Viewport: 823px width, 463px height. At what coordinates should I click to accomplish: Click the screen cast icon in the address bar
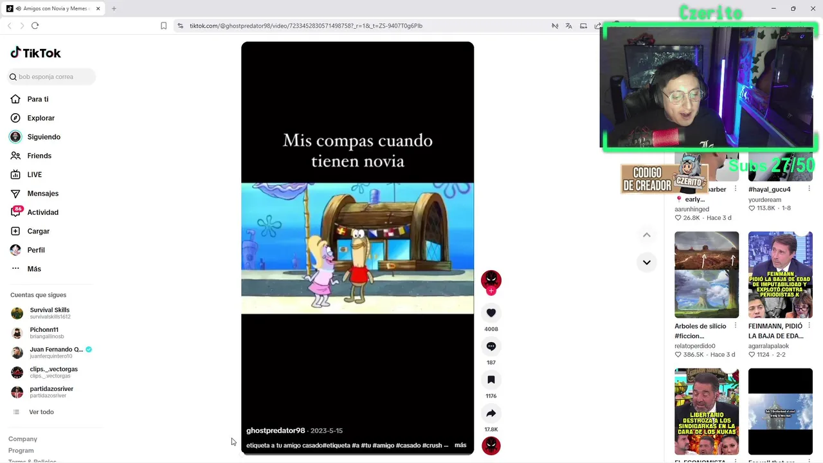tap(583, 26)
